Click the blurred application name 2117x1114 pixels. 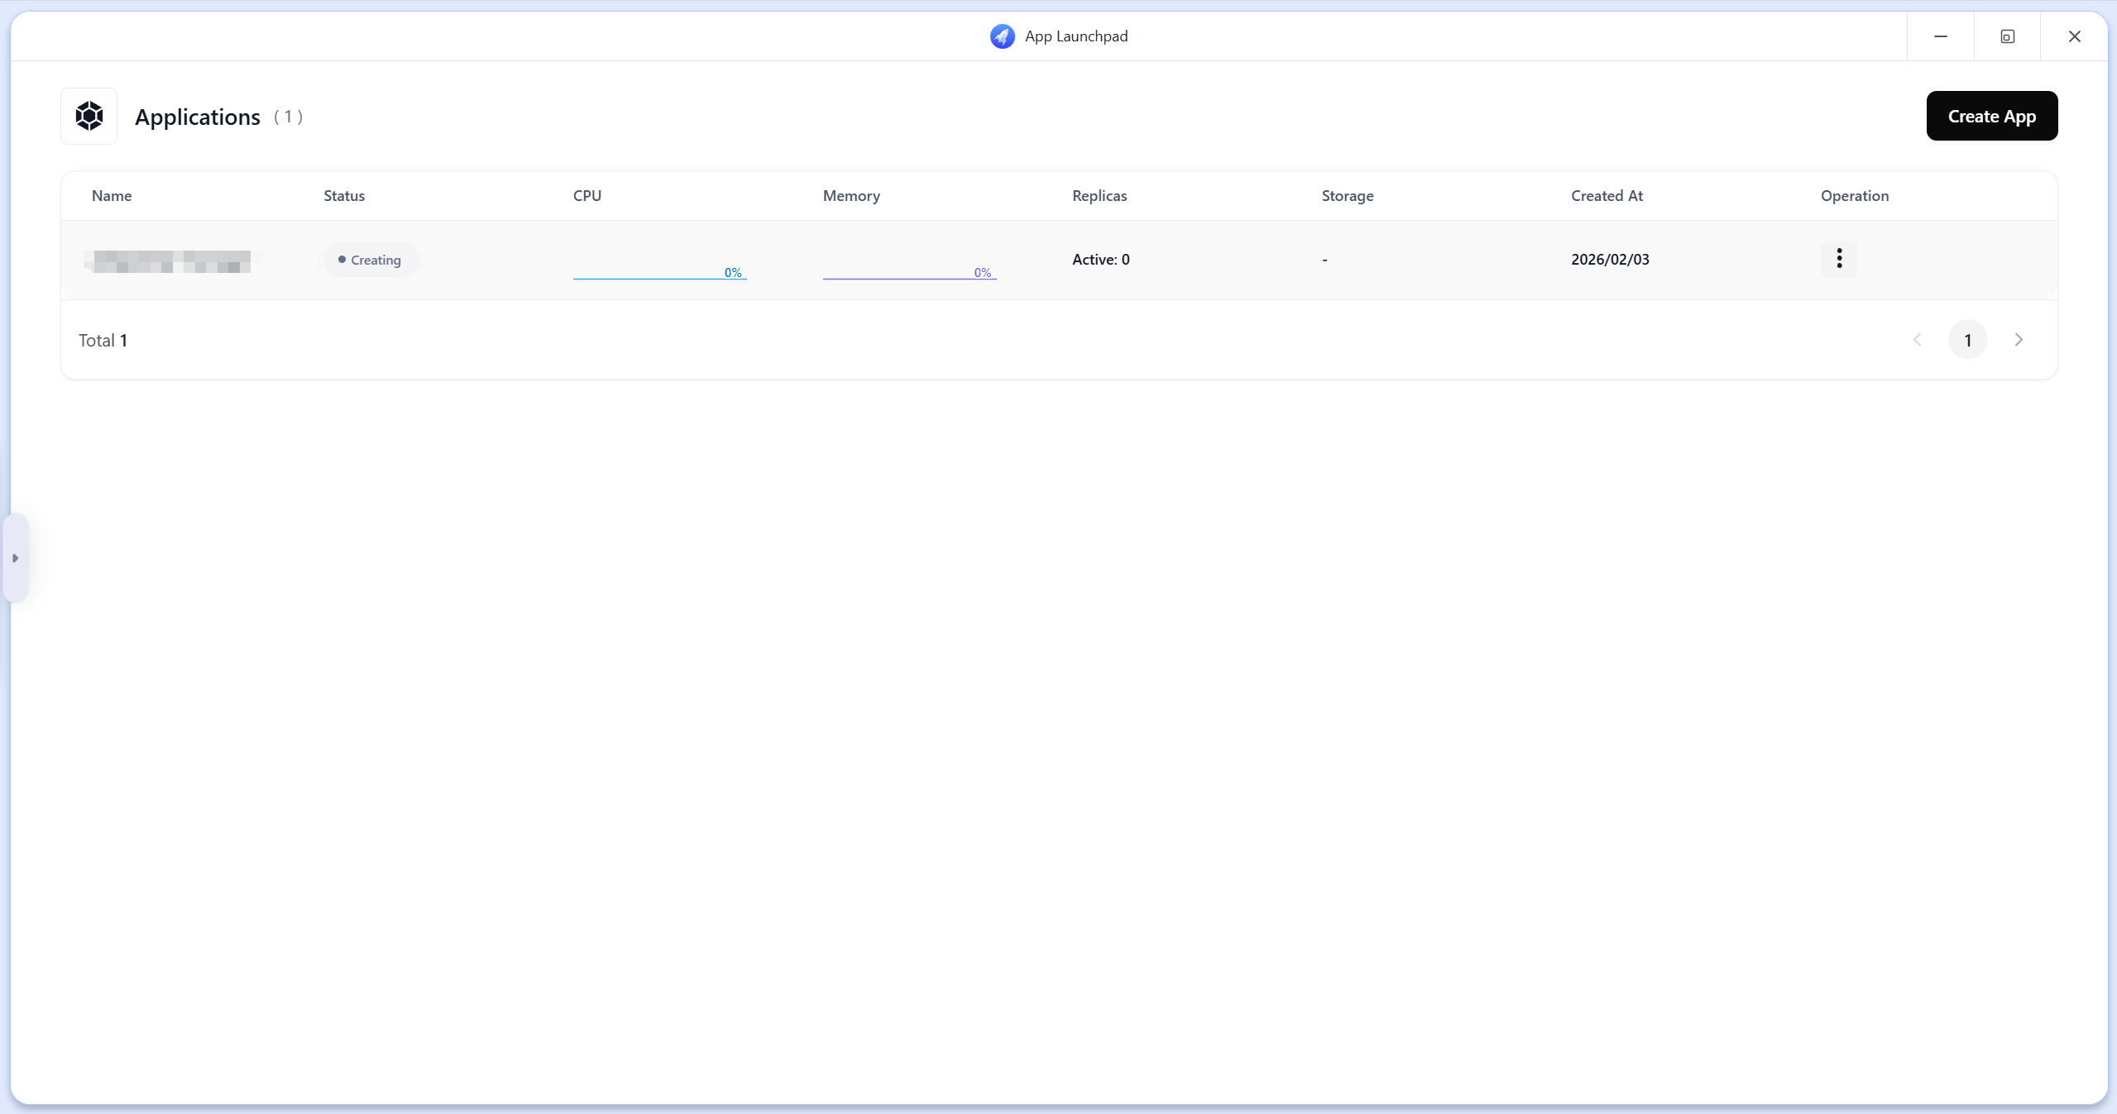pyautogui.click(x=171, y=261)
